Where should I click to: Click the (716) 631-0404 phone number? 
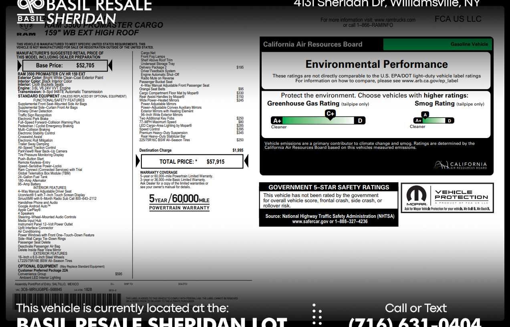click(x=415, y=322)
